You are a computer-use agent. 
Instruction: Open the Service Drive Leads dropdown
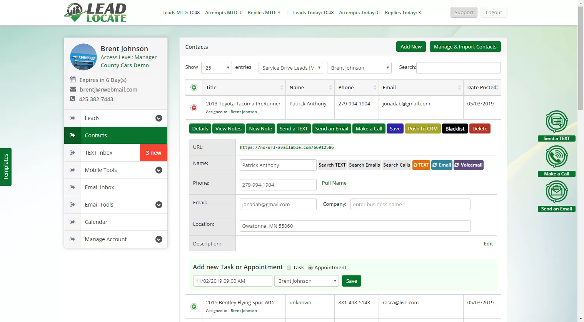coord(291,68)
